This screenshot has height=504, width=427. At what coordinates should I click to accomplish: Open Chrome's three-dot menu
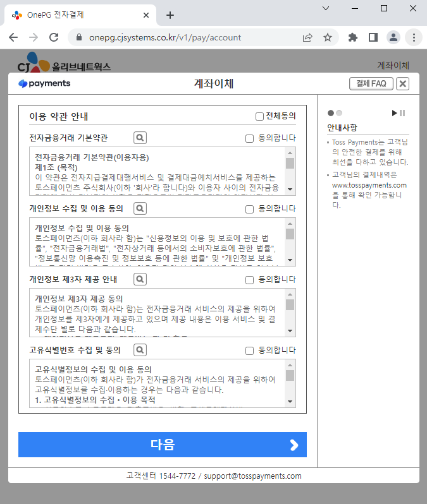(x=413, y=37)
